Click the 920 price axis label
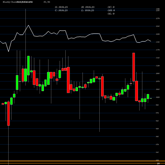Screen dimensions: 165x165 tap(157, 129)
